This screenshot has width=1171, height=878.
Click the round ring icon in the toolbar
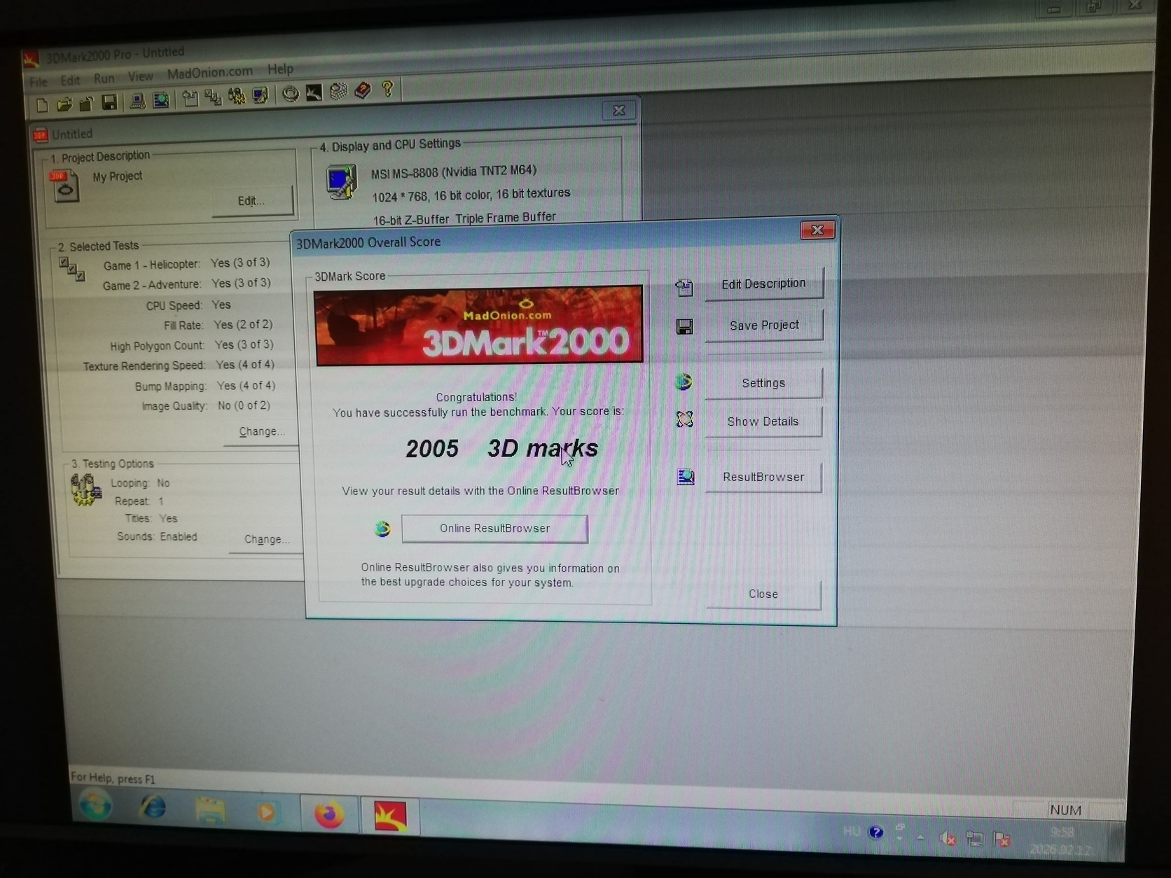pyautogui.click(x=291, y=94)
